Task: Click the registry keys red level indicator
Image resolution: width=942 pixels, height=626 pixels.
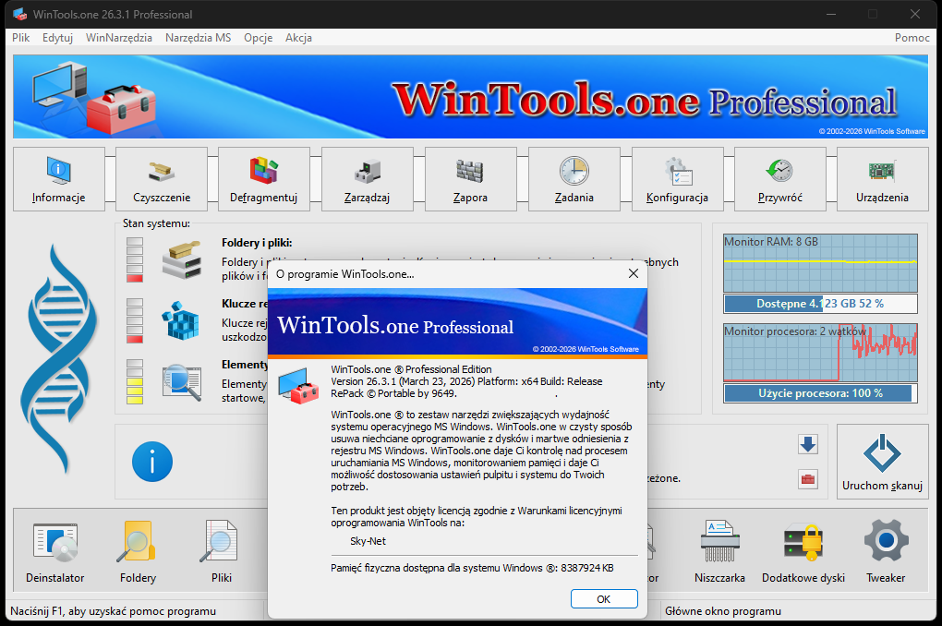Action: tap(135, 320)
